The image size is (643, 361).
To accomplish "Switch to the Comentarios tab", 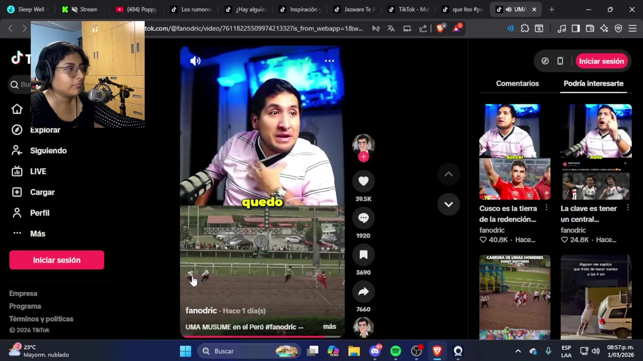I will tap(517, 83).
